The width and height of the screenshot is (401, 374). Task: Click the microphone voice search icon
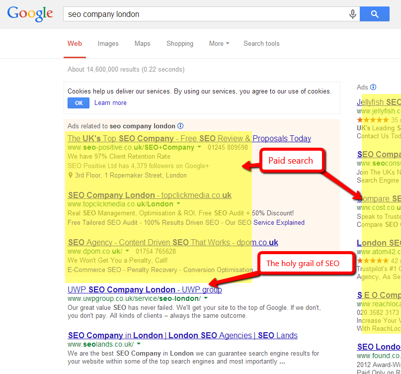(353, 14)
